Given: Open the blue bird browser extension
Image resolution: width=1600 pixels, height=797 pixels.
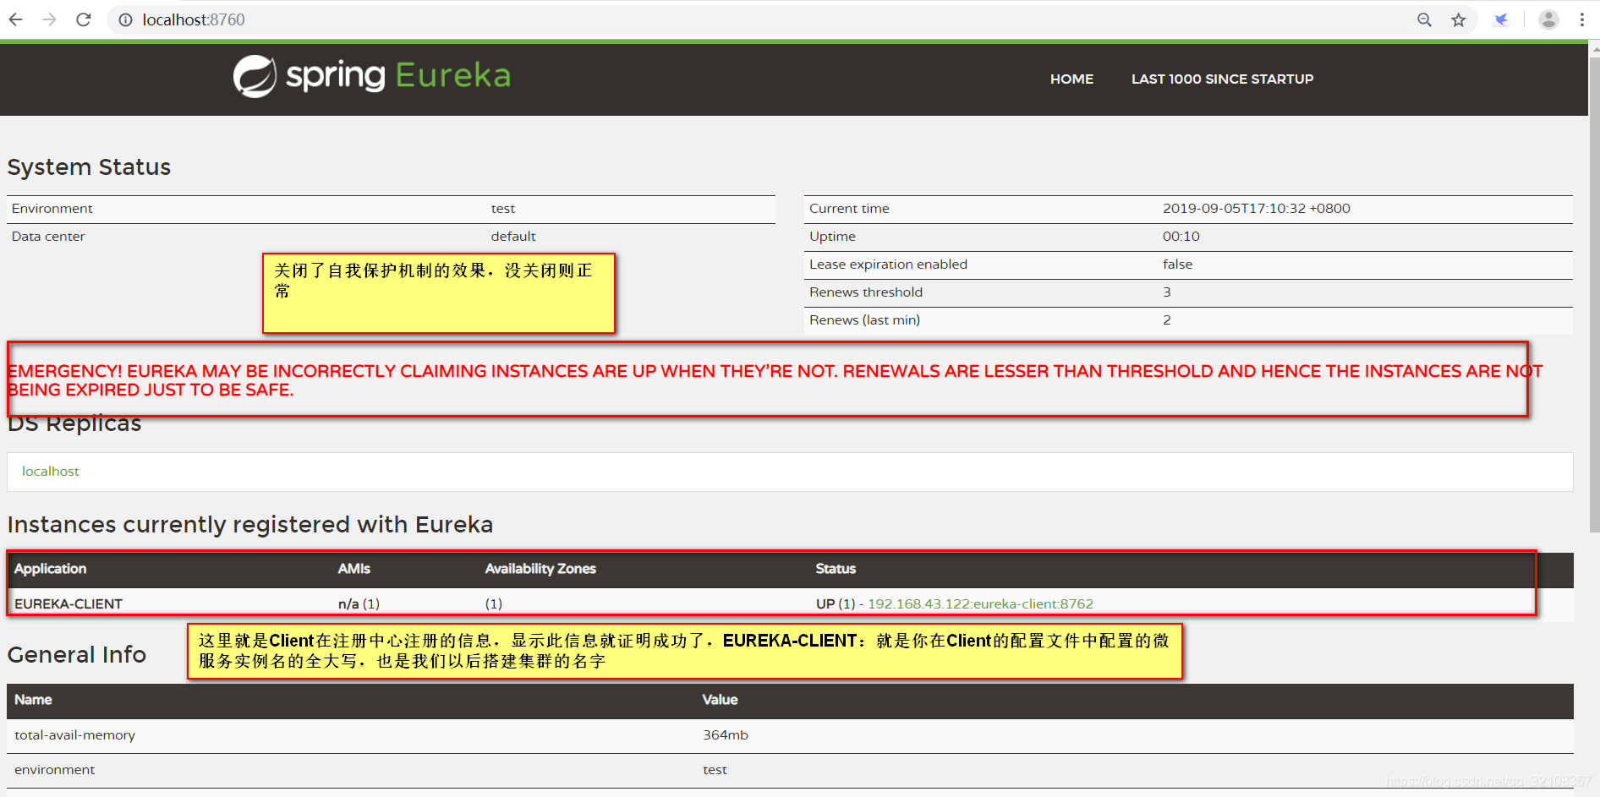Looking at the screenshot, I should pos(1501,19).
